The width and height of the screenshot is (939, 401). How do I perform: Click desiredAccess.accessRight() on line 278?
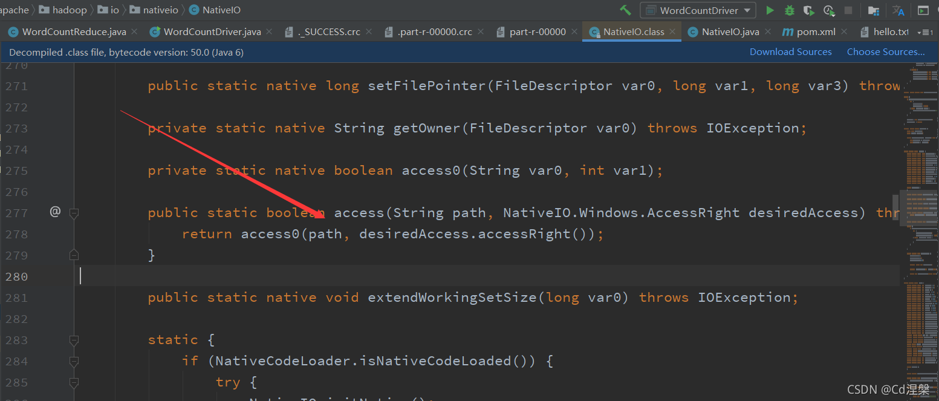tap(478, 234)
